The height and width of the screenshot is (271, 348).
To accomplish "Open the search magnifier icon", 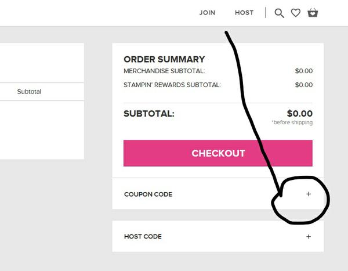I will (279, 13).
